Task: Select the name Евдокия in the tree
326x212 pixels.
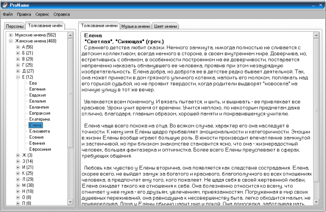Action: pos(37,95)
